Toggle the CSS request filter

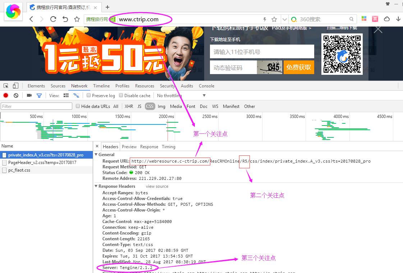pos(150,106)
